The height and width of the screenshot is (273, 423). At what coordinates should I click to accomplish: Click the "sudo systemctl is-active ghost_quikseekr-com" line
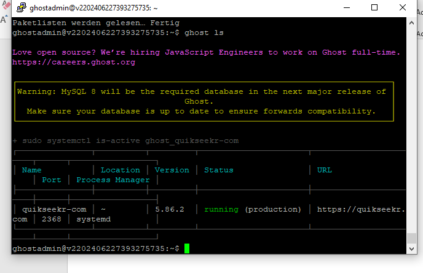point(125,141)
